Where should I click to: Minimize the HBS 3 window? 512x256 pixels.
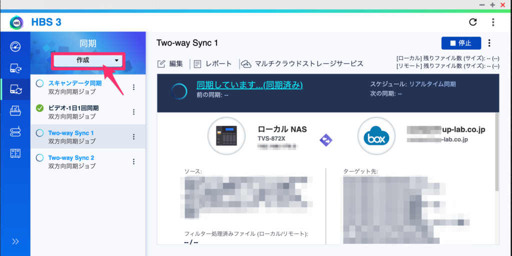482,4
